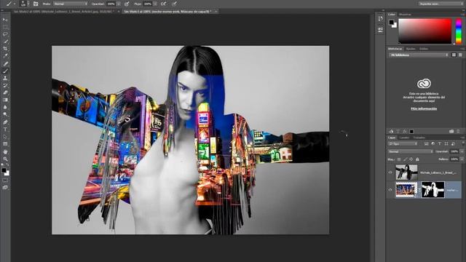466x262 pixels.
Task: Select the Eraser tool
Action: [x=5, y=92]
